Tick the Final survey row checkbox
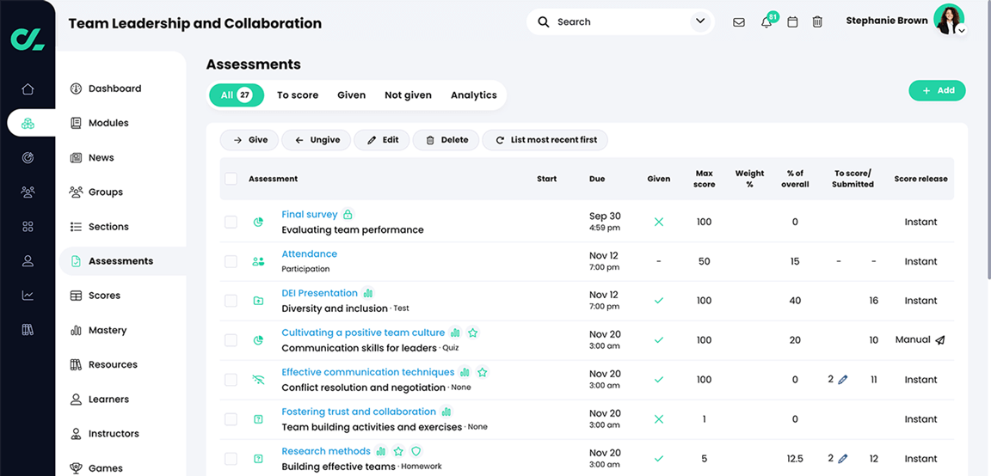The width and height of the screenshot is (991, 476). pos(231,222)
